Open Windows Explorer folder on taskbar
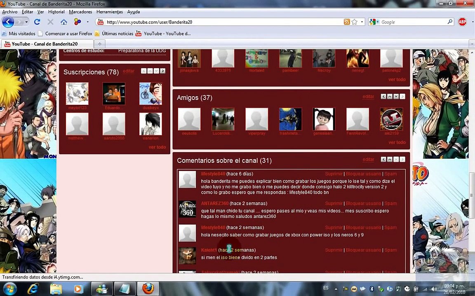 click(x=56, y=289)
